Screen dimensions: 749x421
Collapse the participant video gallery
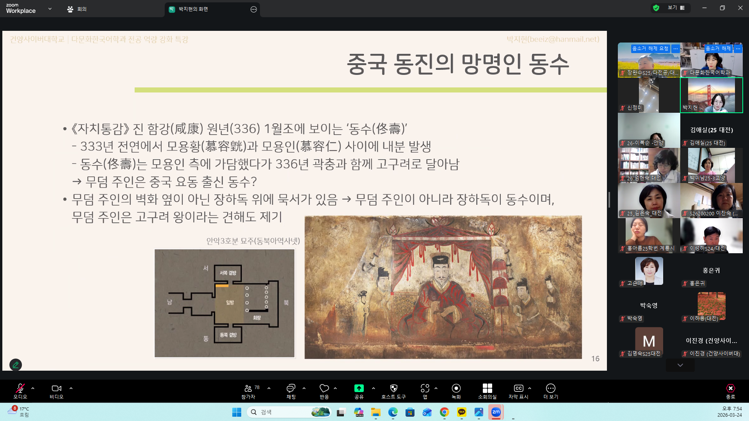(680, 365)
